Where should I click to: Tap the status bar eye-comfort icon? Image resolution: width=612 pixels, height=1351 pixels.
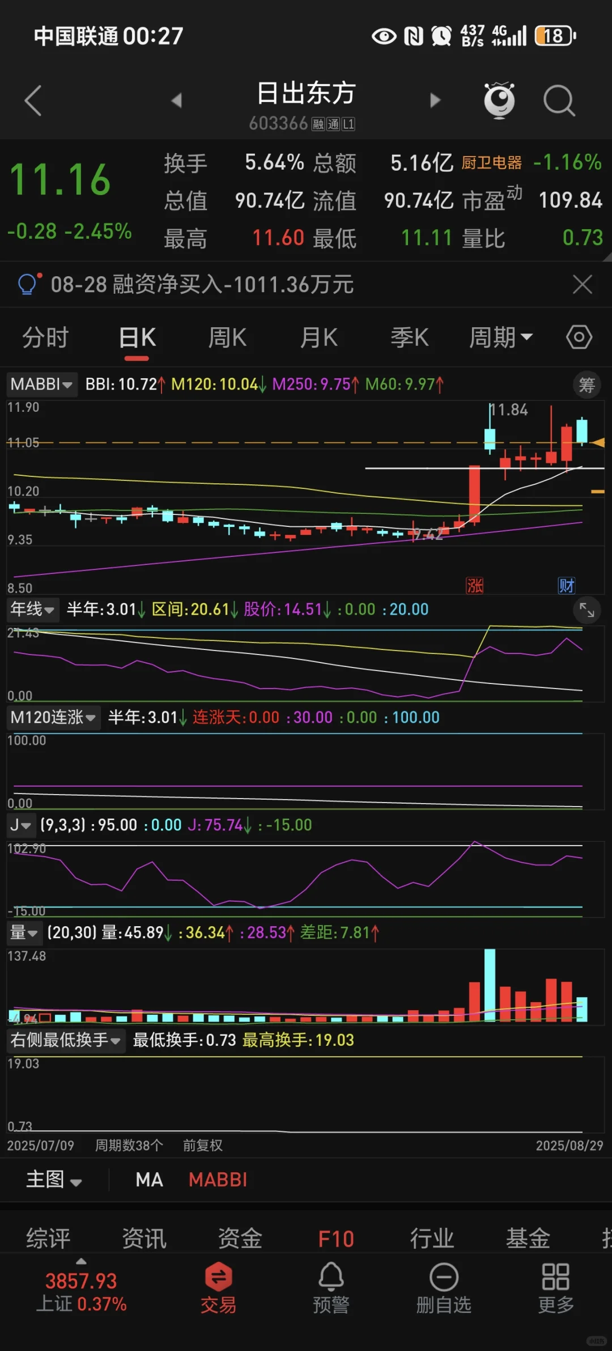(x=384, y=36)
